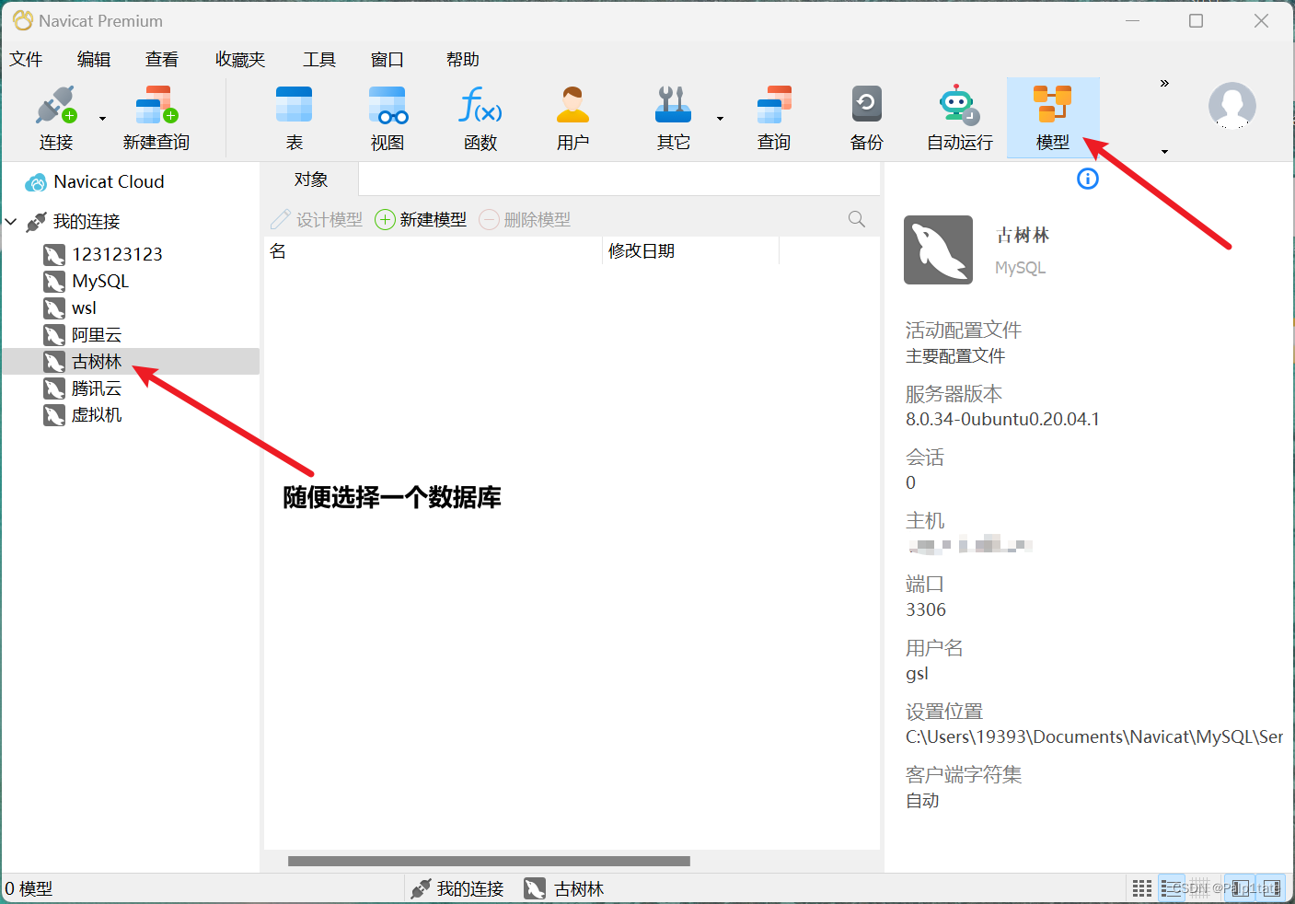
Task: Click the blue information panel icon
Action: pyautogui.click(x=1088, y=179)
